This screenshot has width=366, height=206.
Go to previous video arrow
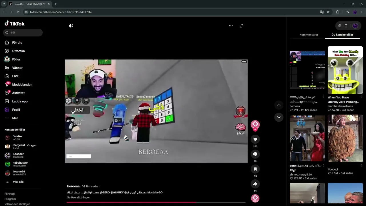pyautogui.click(x=279, y=105)
